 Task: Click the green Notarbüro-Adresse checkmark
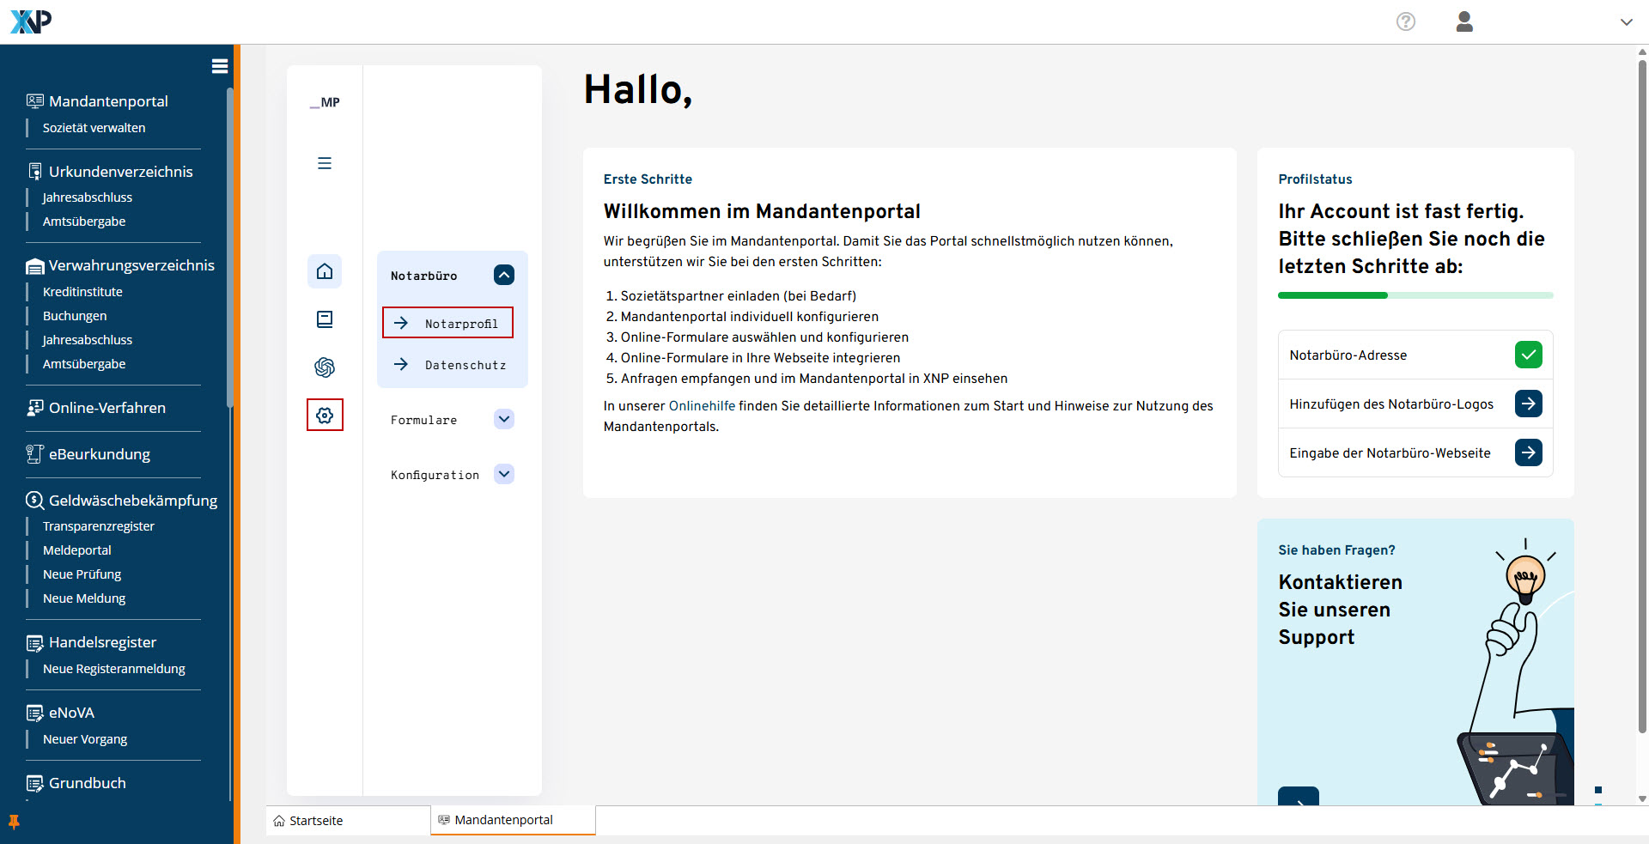(1528, 355)
